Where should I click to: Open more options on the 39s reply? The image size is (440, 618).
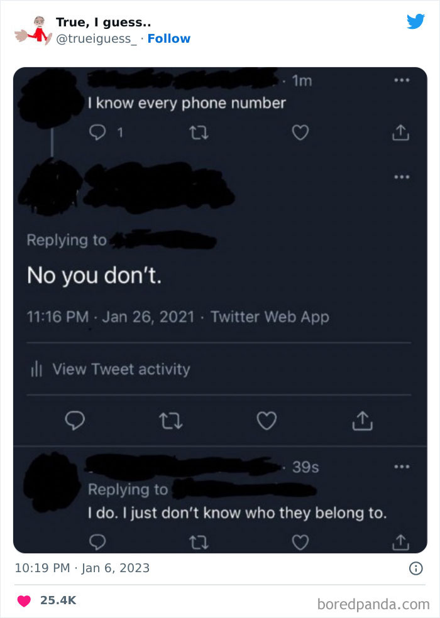tap(402, 467)
